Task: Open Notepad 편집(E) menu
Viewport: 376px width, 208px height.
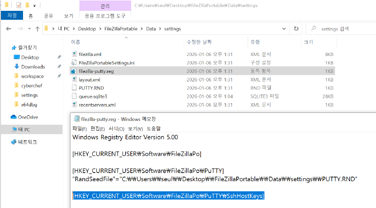Action: pyautogui.click(x=98, y=129)
